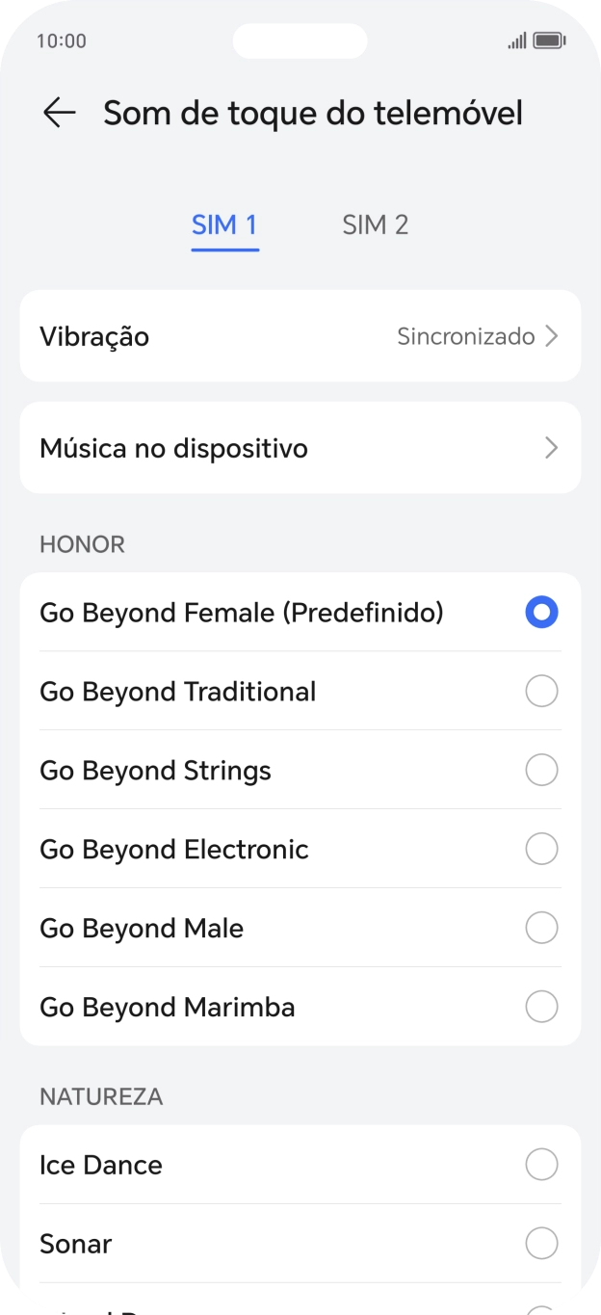Viewport: 601px width, 1315px height.
Task: Open vibration settings via the Sincronizado chevron
Action: [550, 336]
